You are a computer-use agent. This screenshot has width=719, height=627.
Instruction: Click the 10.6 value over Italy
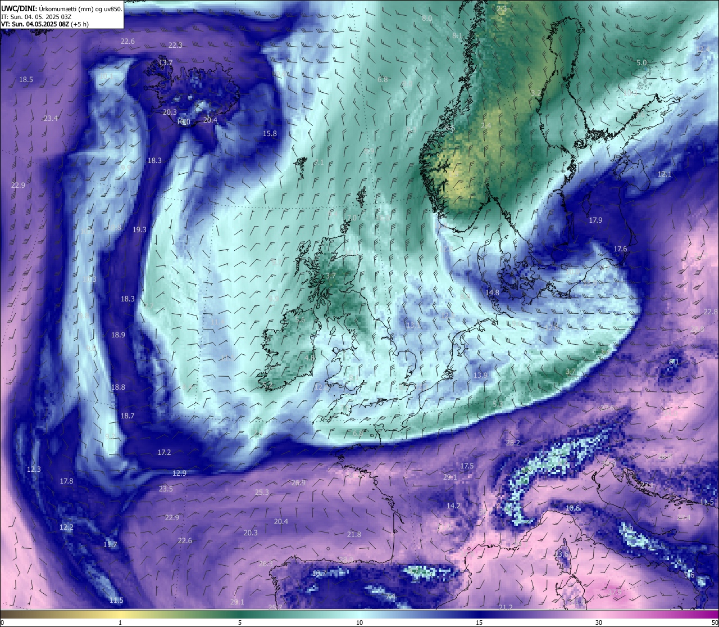point(572,508)
